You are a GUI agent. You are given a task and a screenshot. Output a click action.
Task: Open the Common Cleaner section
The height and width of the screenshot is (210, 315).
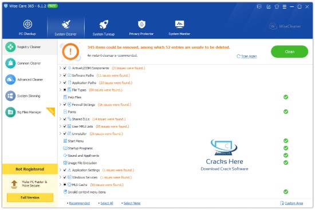30,64
